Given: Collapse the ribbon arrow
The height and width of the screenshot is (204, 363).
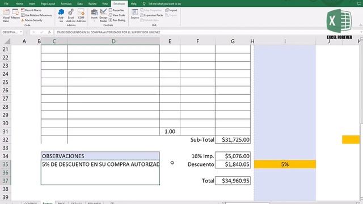Looking at the screenshot, I should 361,25.
